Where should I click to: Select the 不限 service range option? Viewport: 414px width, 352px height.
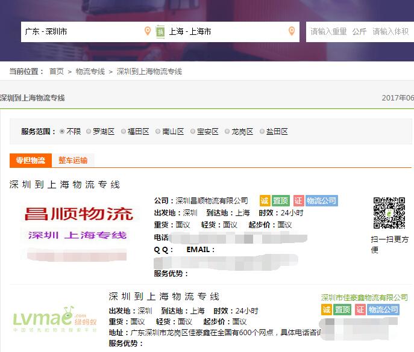pos(62,131)
